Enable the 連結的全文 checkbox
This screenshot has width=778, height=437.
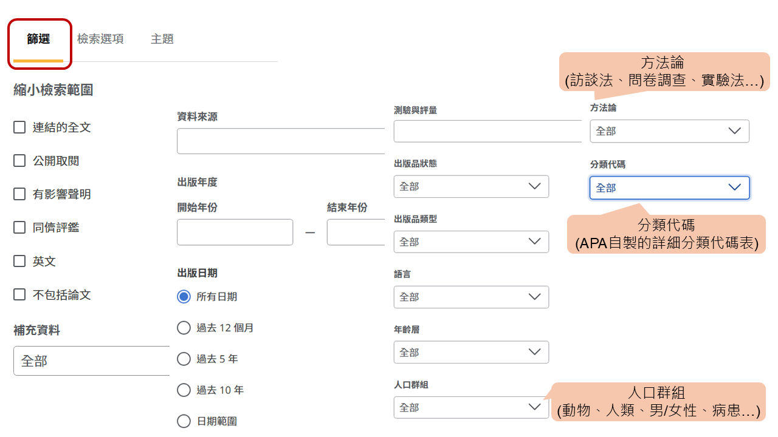pos(20,127)
